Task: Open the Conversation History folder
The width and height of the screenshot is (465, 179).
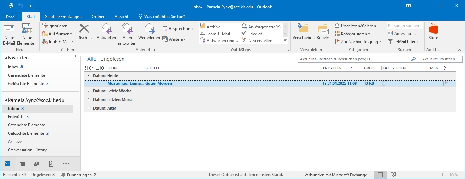Action: coord(38,150)
